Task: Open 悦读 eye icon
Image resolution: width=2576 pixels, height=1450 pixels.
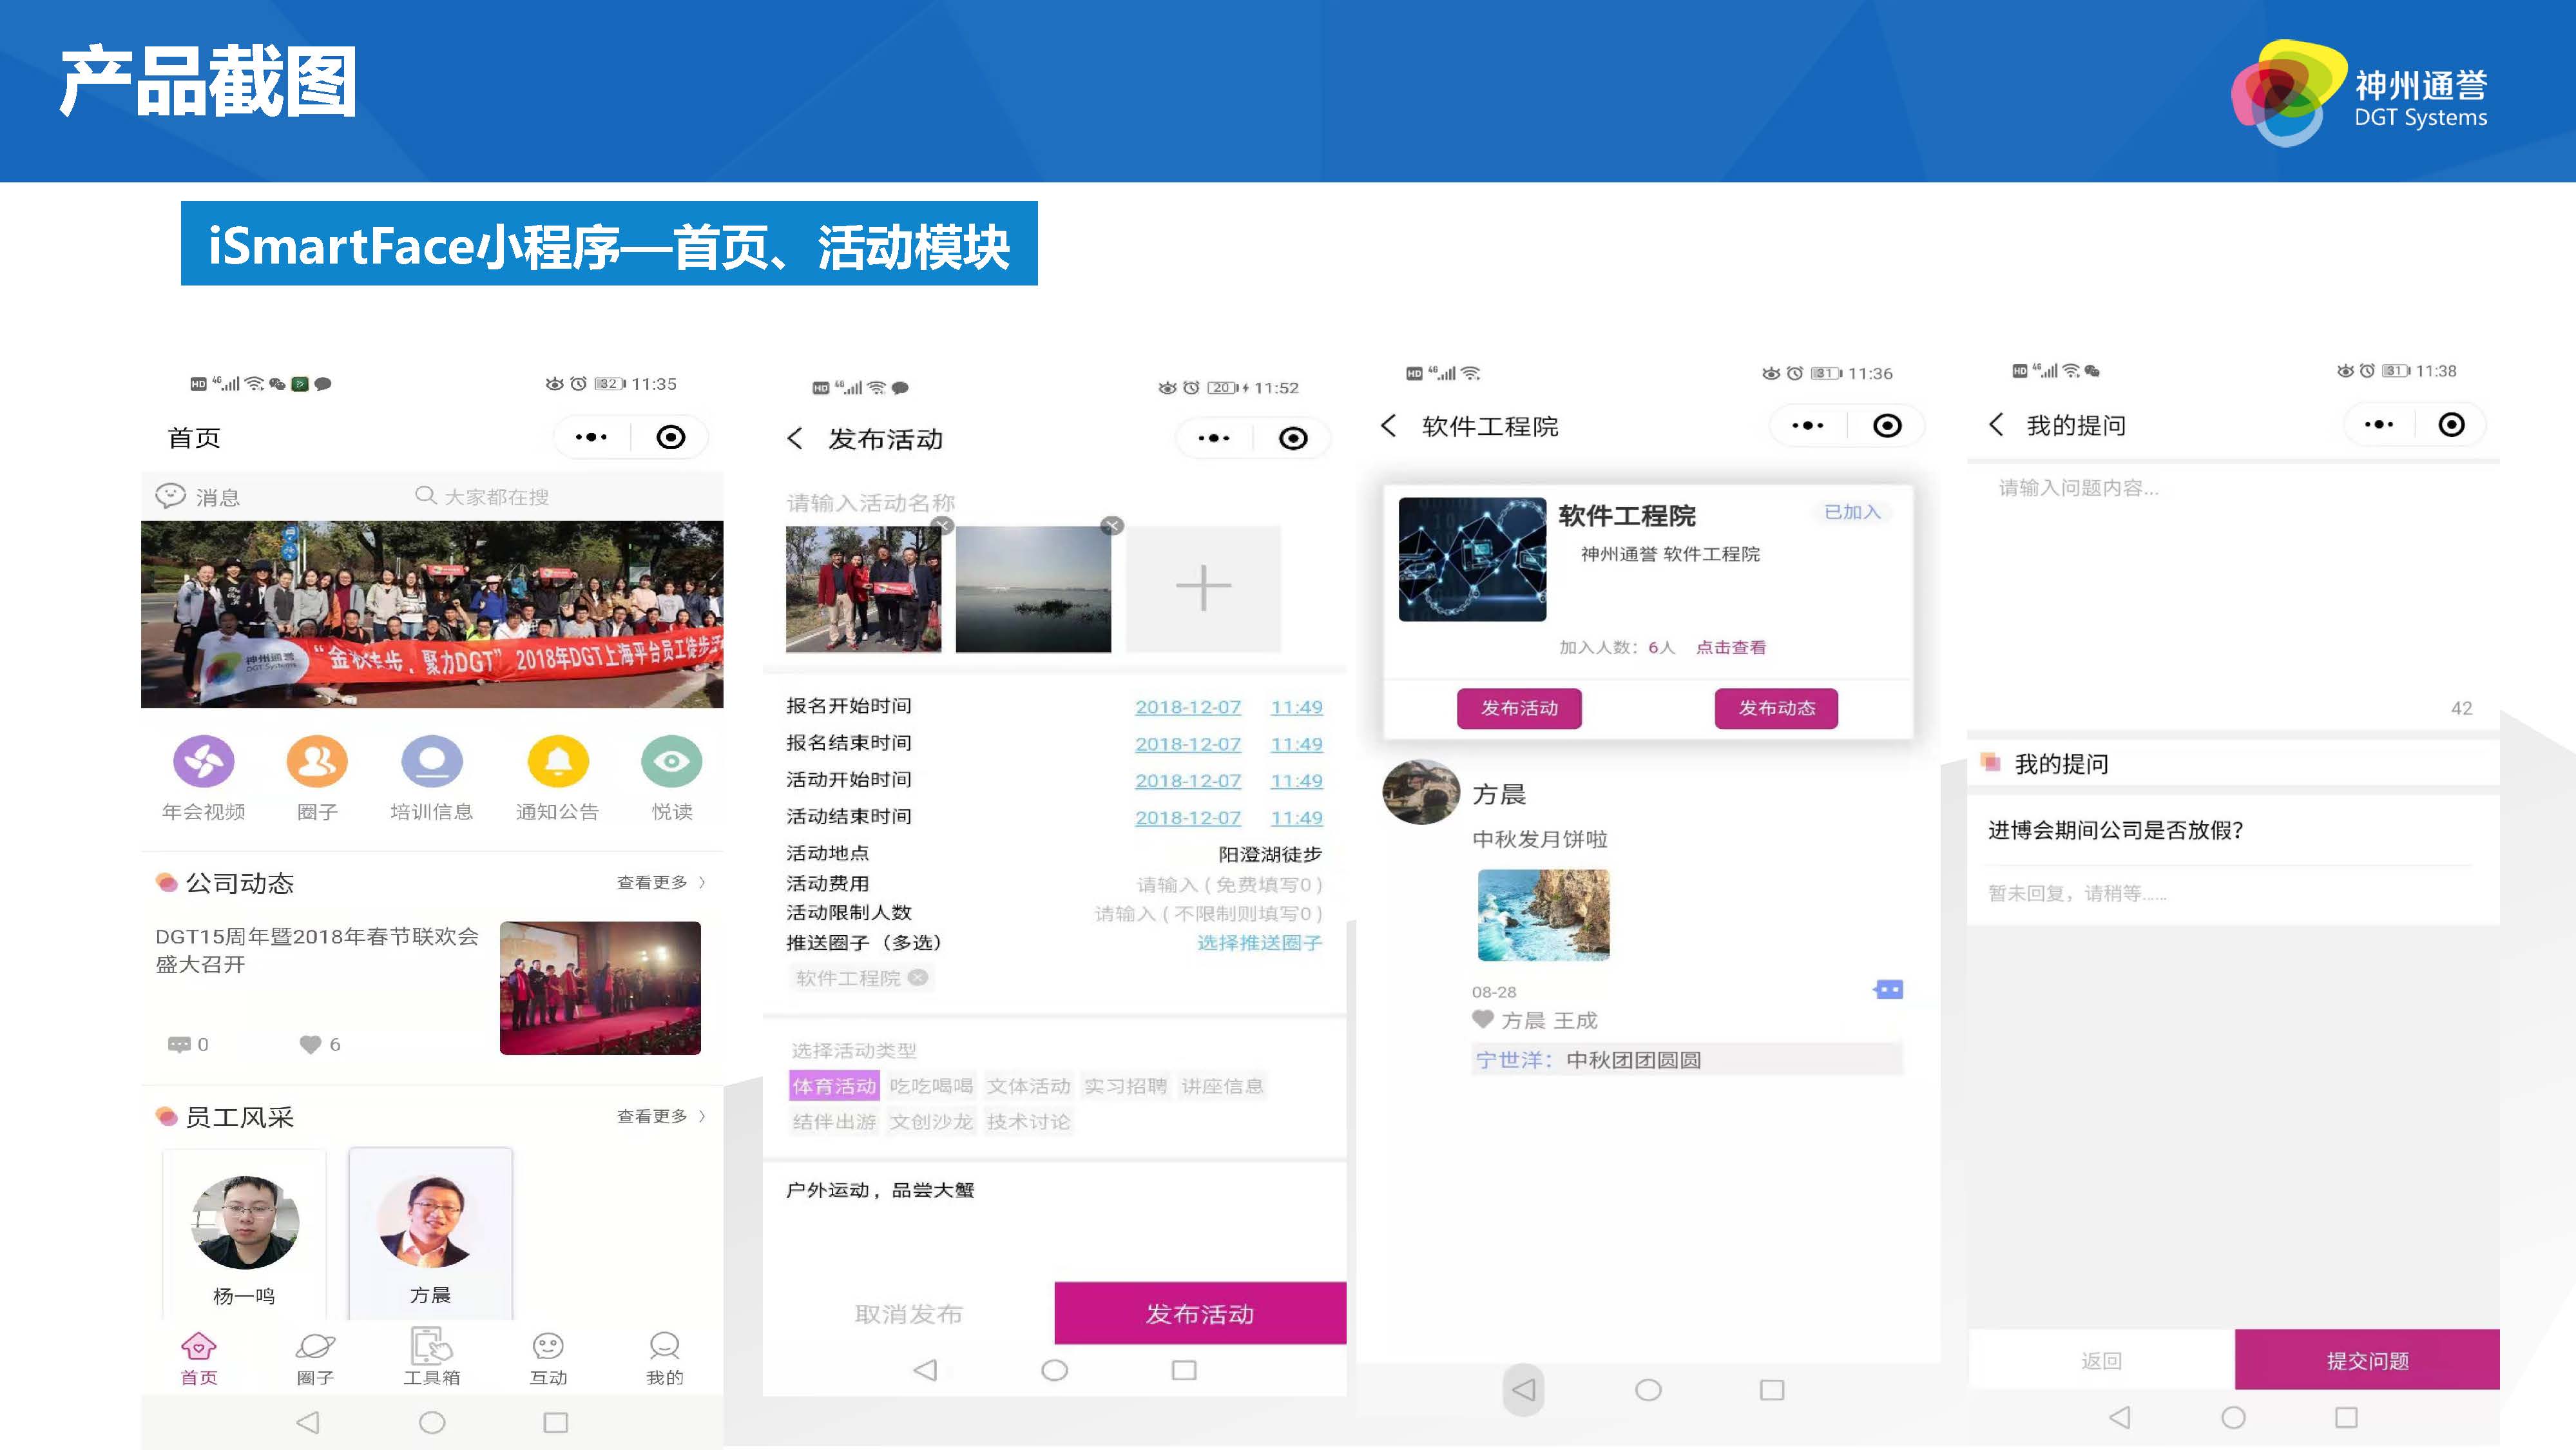Action: tap(672, 761)
